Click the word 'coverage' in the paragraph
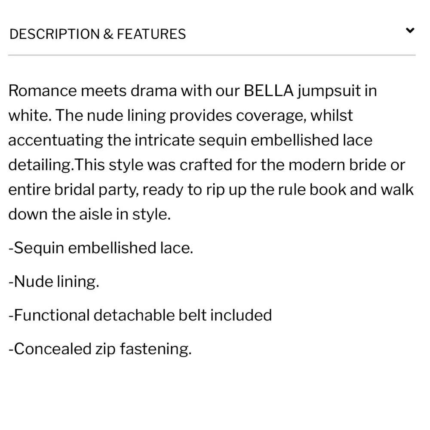Screen dimensions: 430x430 point(271,116)
